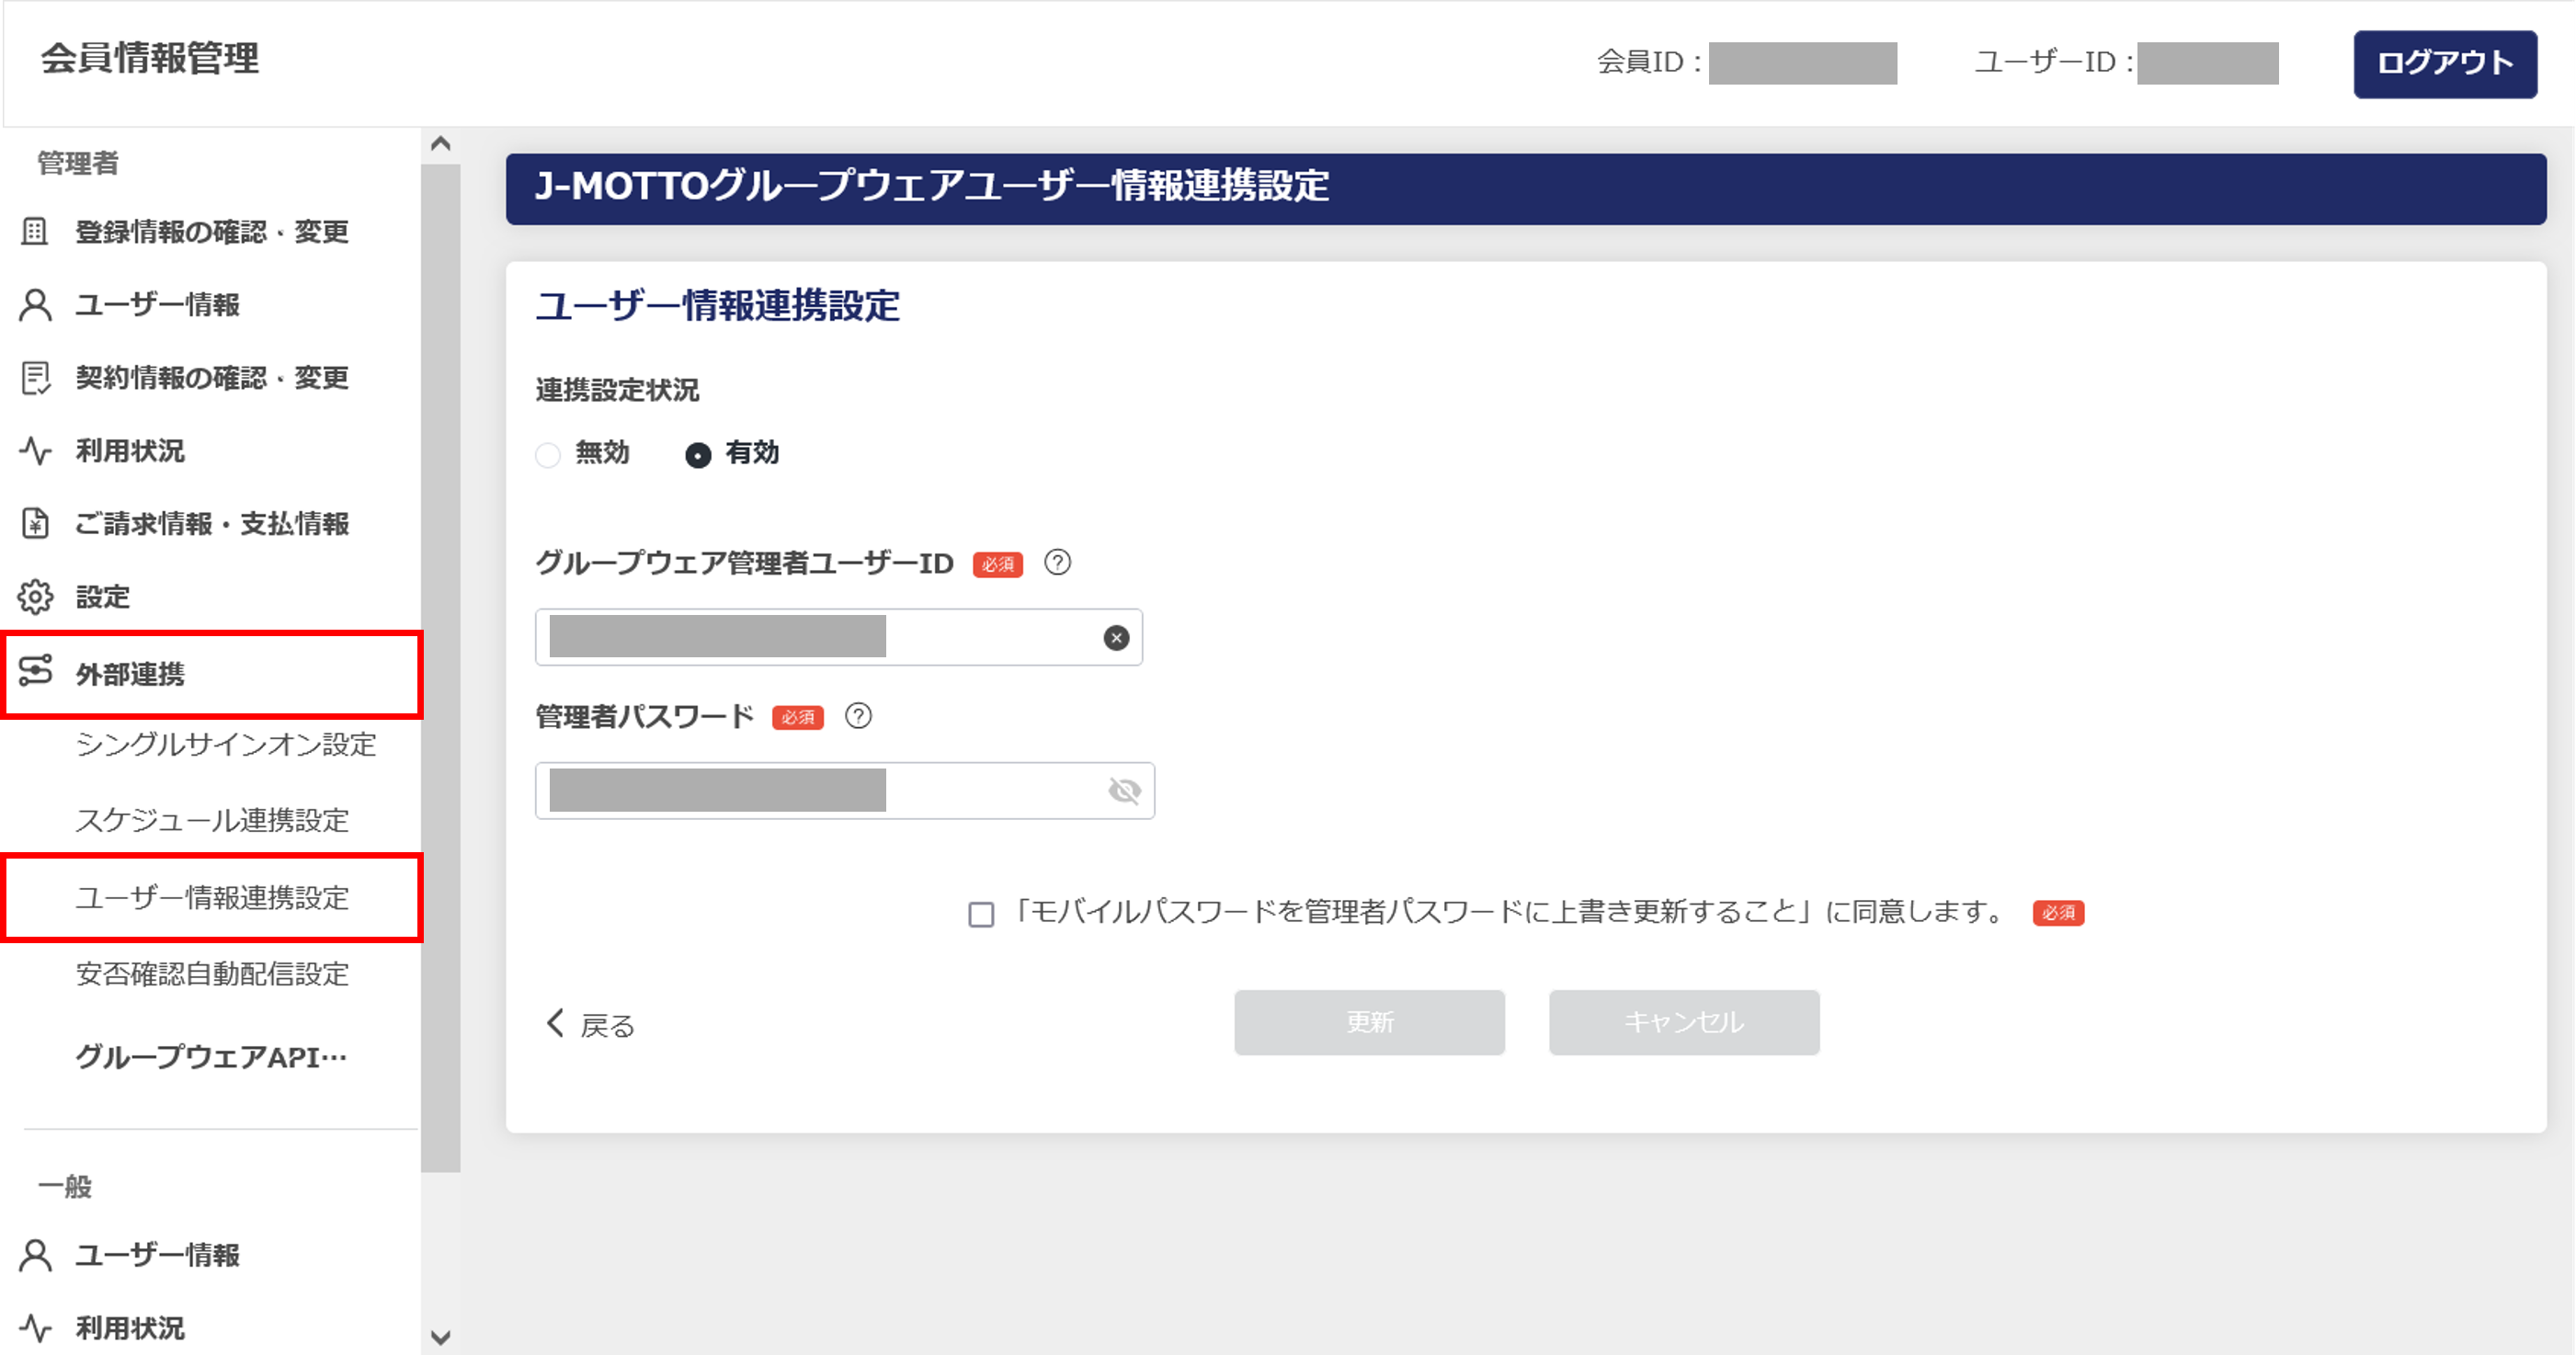This screenshot has height=1355, width=2576.
Task: Click the integration icon beside 外部連携
Action: click(35, 671)
